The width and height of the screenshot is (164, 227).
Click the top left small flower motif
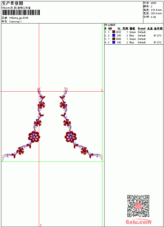tap(42, 105)
